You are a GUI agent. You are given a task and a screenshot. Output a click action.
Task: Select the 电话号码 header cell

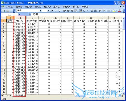tap(33, 21)
